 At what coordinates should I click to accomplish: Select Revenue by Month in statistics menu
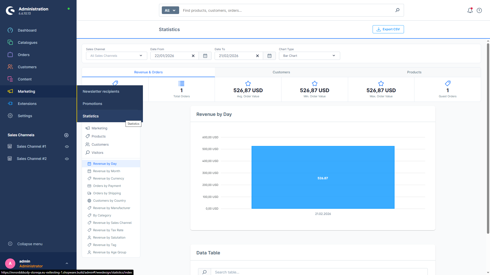coord(107,171)
